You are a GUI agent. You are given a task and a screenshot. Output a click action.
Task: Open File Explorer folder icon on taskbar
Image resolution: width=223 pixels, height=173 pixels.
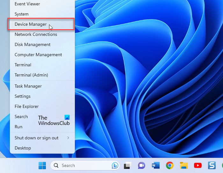(183, 165)
